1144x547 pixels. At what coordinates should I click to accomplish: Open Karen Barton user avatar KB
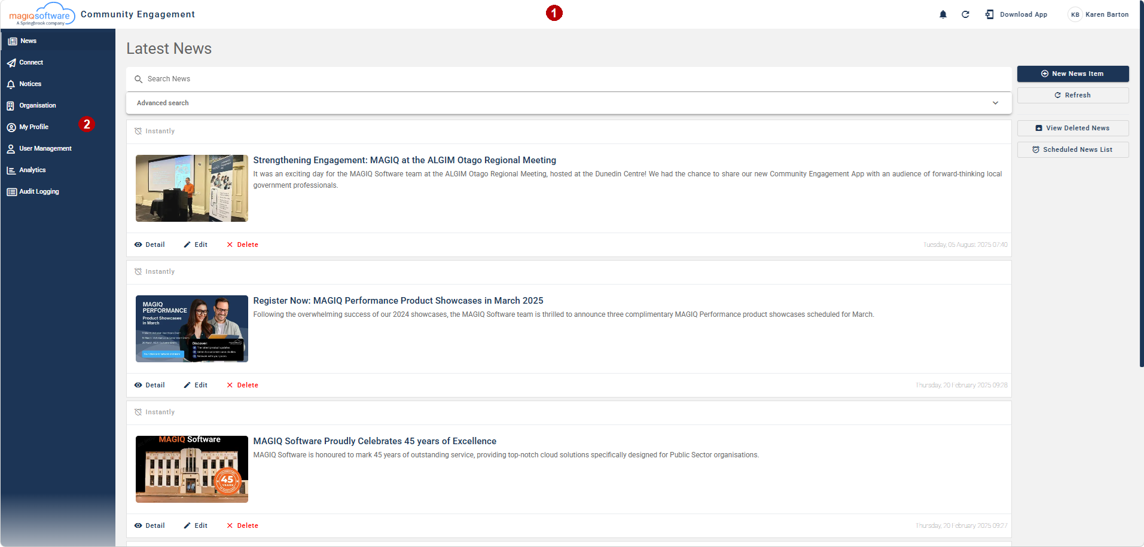[x=1075, y=14]
